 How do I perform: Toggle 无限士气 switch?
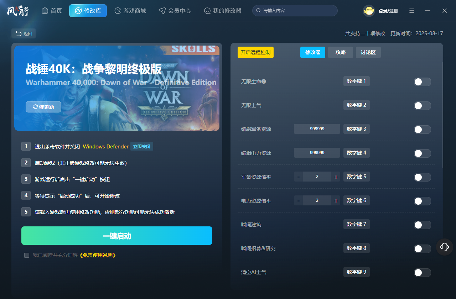pyautogui.click(x=423, y=106)
